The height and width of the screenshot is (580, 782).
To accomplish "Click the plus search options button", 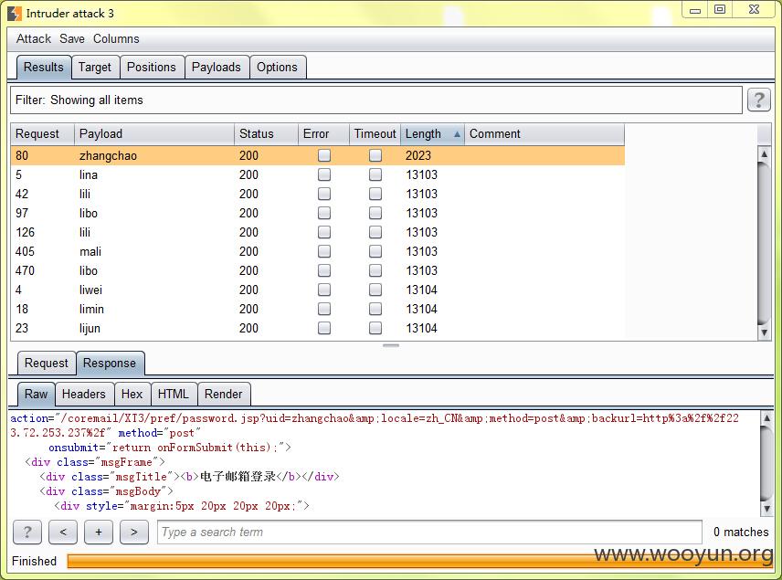I will [x=99, y=533].
